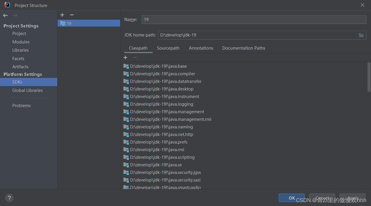Click the folder icon of java.security.sasl

tap(126, 180)
